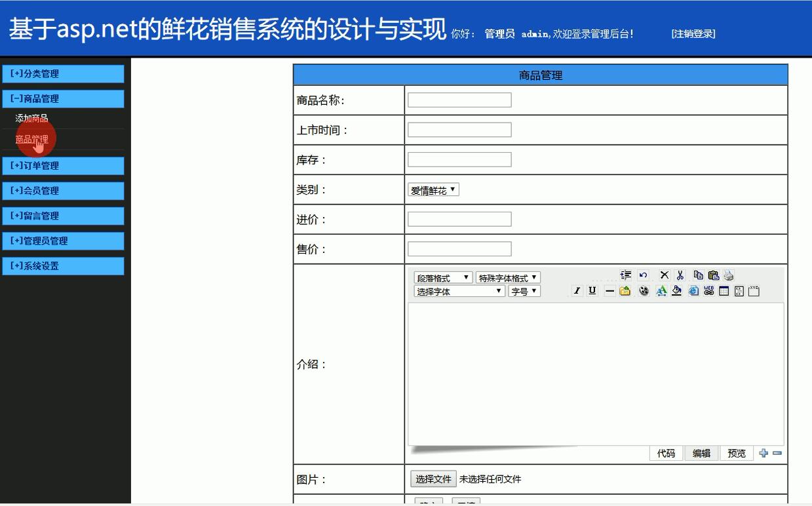Click the 商品管理 table header

[541, 75]
